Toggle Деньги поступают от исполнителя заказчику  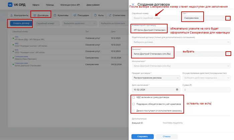tap(134, 111)
